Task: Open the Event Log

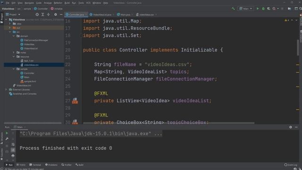Action: 291,165
